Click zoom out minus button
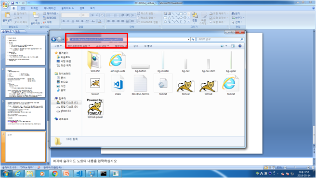The width and height of the screenshot is (316, 178). pyautogui.click(x=285, y=167)
